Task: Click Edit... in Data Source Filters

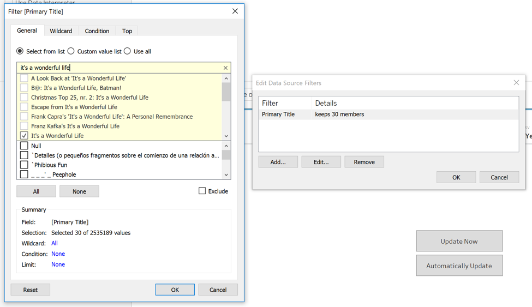Action: pyautogui.click(x=321, y=162)
